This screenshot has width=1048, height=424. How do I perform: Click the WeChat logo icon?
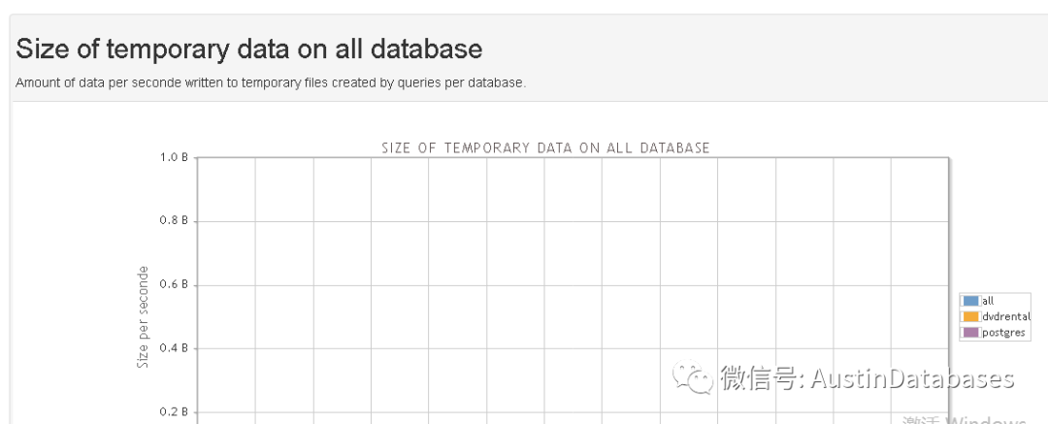(x=693, y=378)
